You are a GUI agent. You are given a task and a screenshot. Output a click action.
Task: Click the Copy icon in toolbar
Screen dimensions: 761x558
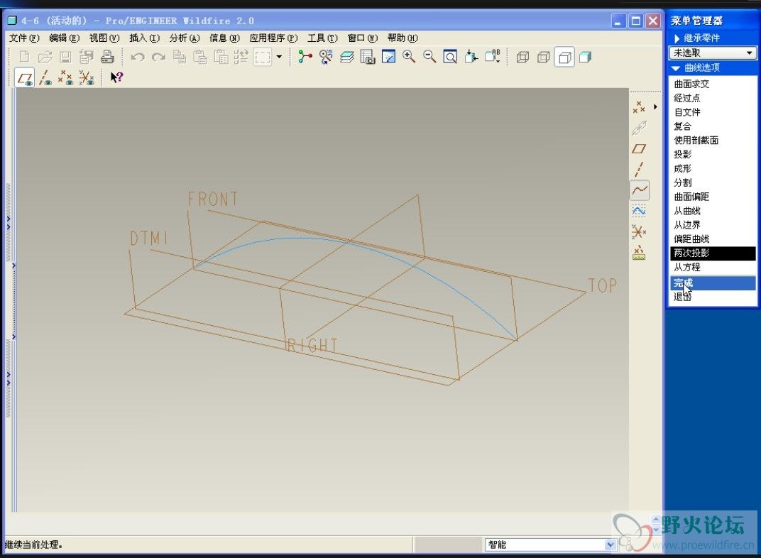click(x=180, y=57)
